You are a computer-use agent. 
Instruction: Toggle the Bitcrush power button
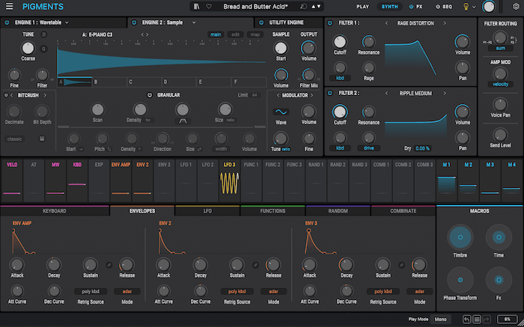click(x=7, y=95)
